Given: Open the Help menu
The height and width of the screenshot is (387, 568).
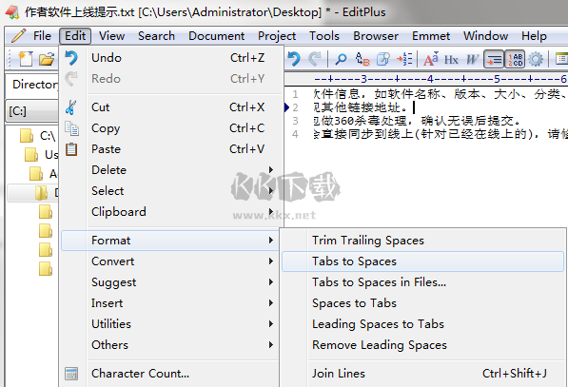Looking at the screenshot, I should (x=534, y=36).
